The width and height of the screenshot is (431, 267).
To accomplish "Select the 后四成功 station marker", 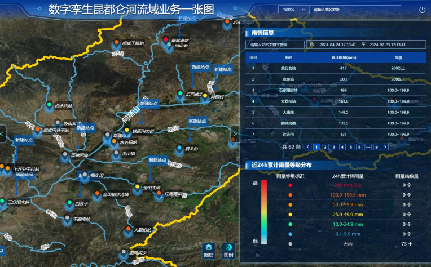I will click(x=181, y=94).
